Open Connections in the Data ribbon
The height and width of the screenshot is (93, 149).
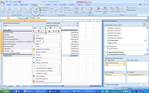coord(44,8)
